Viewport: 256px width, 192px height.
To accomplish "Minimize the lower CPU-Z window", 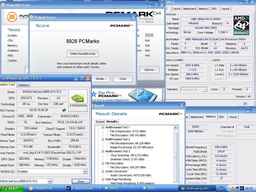I will (248, 110).
